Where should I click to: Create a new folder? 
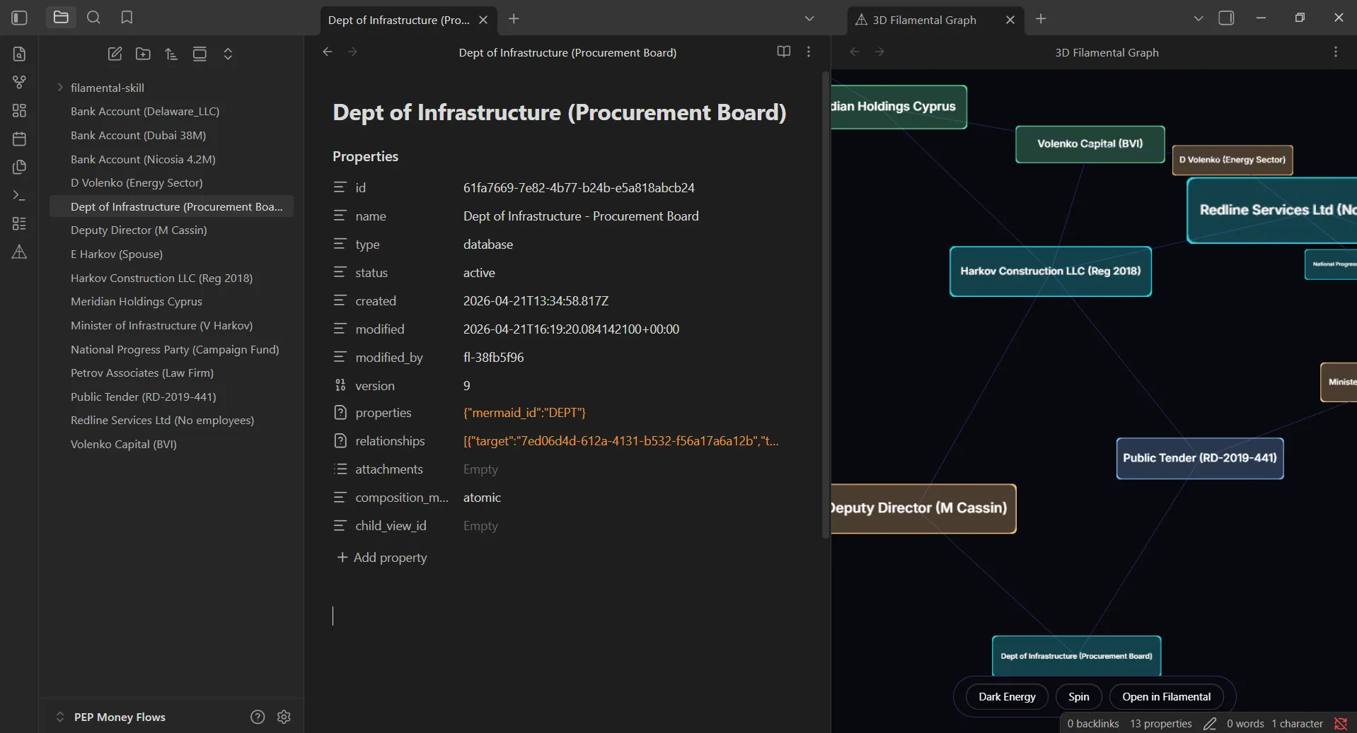(x=143, y=54)
